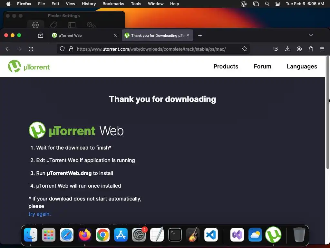This screenshot has height=248, width=330.
Task: Switch to µTorrent Web tab
Action: tap(84, 36)
